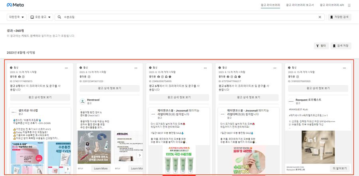Click Instagram platform icon on 셀트리온 이너랩 card

(23, 77)
